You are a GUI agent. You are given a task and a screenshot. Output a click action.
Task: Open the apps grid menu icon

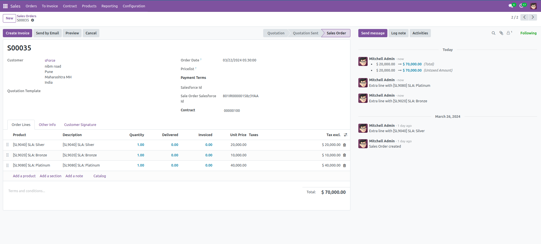click(x=5, y=6)
